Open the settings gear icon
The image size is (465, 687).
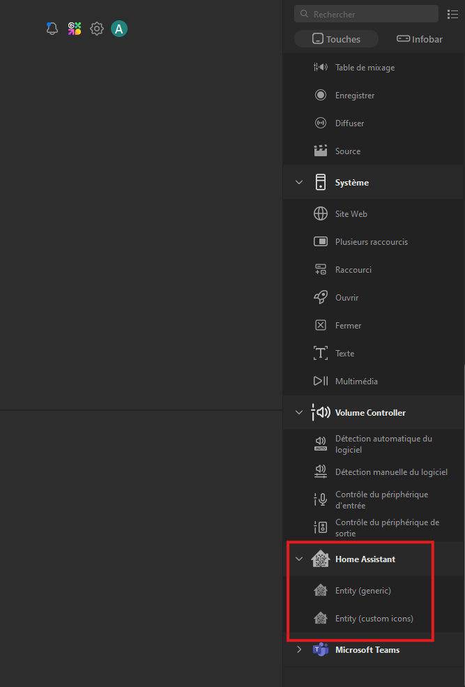97,29
